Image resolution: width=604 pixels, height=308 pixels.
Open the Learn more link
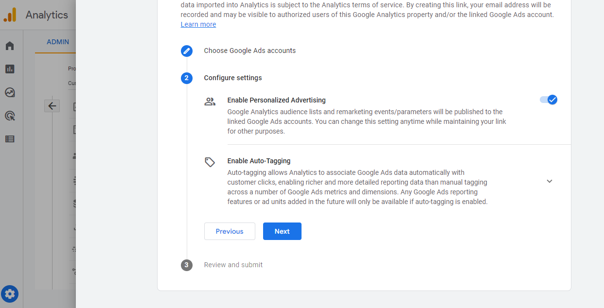tap(198, 24)
